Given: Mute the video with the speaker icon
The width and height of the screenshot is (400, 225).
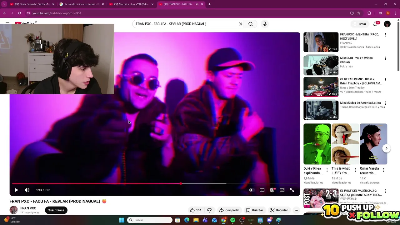Looking at the screenshot, I should [x=27, y=190].
